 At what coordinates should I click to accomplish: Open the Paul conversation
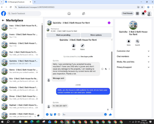point(20,53)
